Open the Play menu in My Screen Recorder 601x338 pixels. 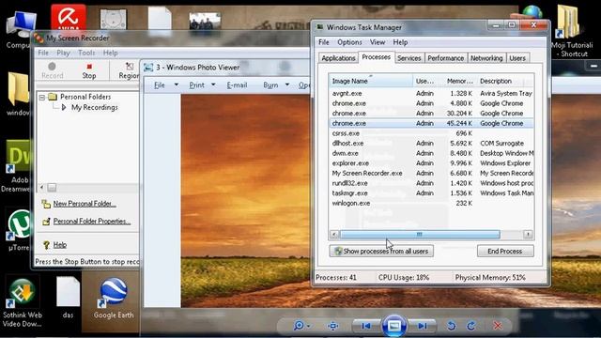(x=63, y=53)
